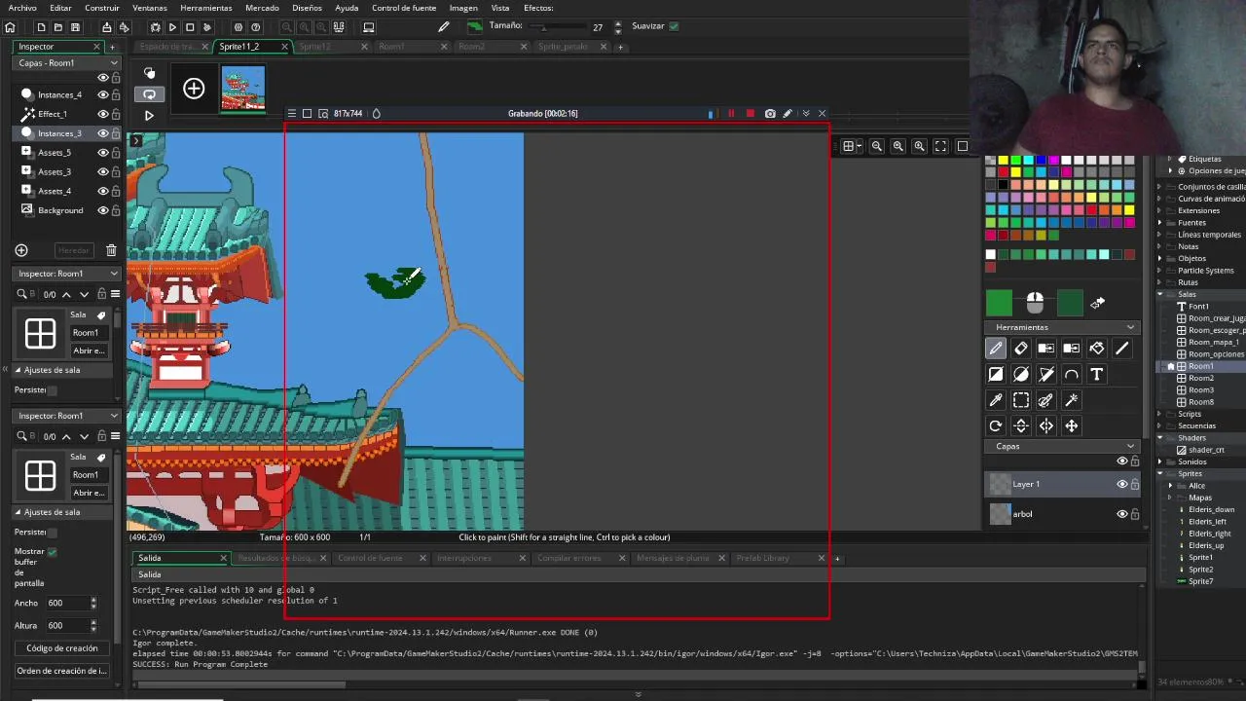Select the left-mouse green colour swatch
The image size is (1246, 701).
[x=1000, y=304]
